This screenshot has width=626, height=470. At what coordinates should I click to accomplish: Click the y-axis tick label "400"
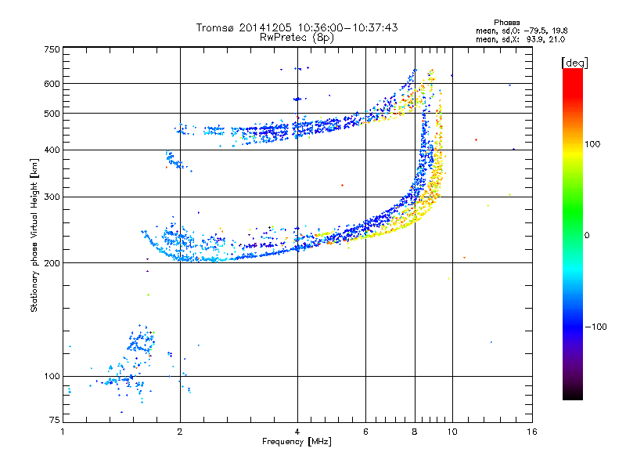pyautogui.click(x=52, y=150)
